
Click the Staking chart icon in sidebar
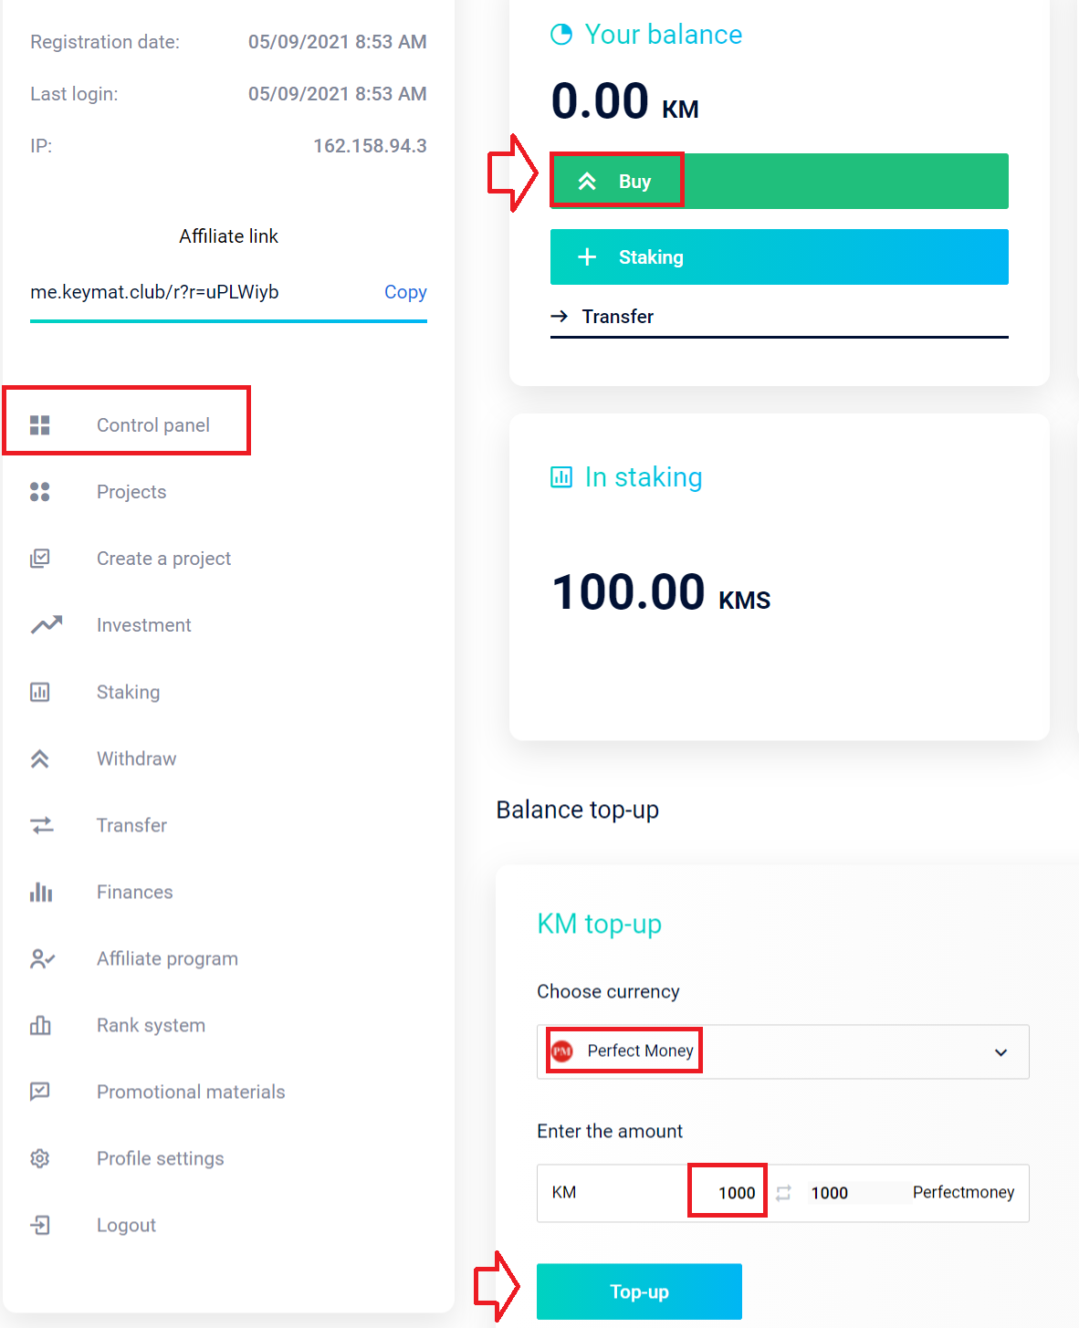click(40, 692)
